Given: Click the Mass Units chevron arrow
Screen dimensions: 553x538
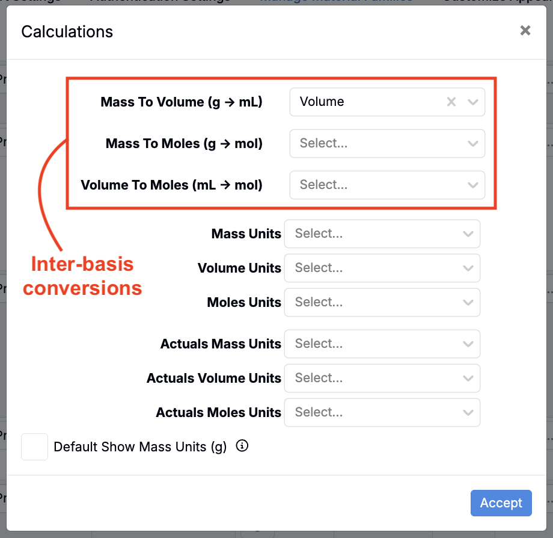Looking at the screenshot, I should pos(468,233).
